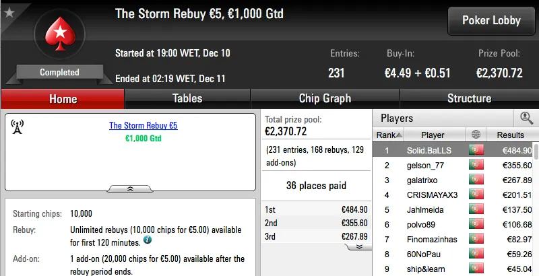539x276 pixels.
Task: Select the Home tab
Action: pyautogui.click(x=63, y=98)
